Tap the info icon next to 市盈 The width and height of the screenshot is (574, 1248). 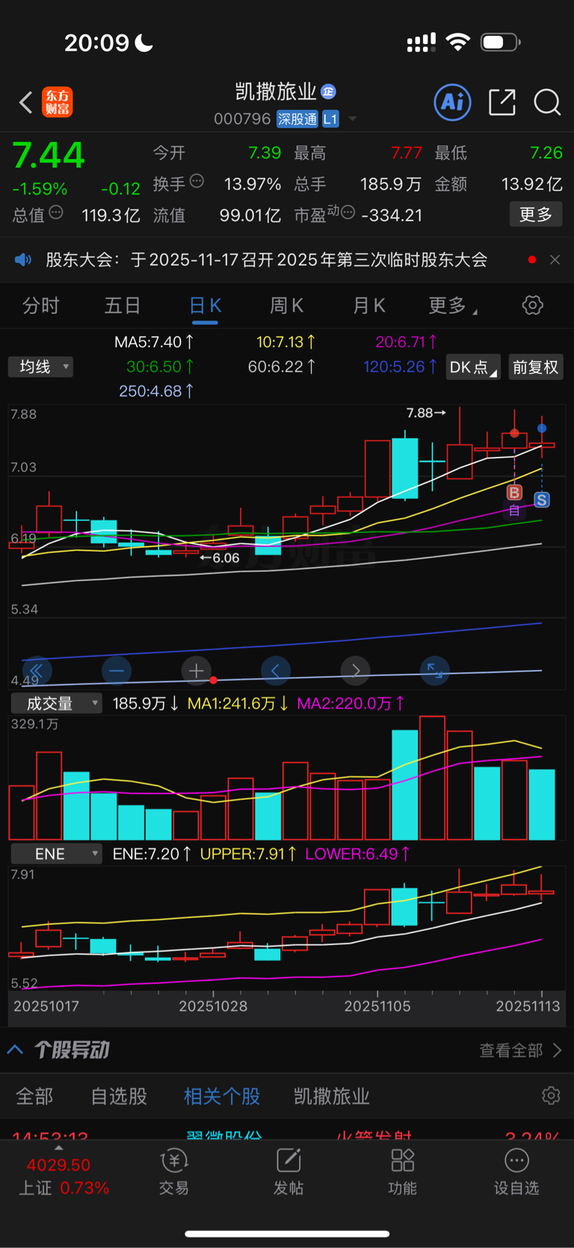click(x=348, y=213)
